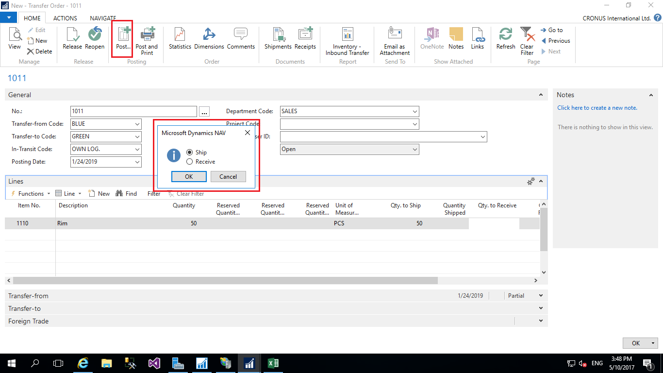Open the Notes ribbon button
Viewport: 663px width, 373px height.
coord(456,38)
